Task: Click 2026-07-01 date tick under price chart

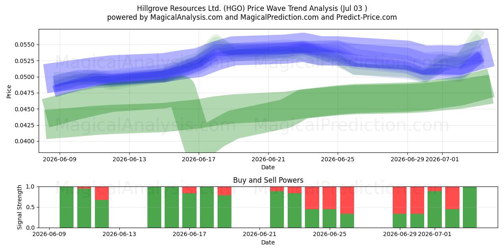Action: tap(442, 160)
